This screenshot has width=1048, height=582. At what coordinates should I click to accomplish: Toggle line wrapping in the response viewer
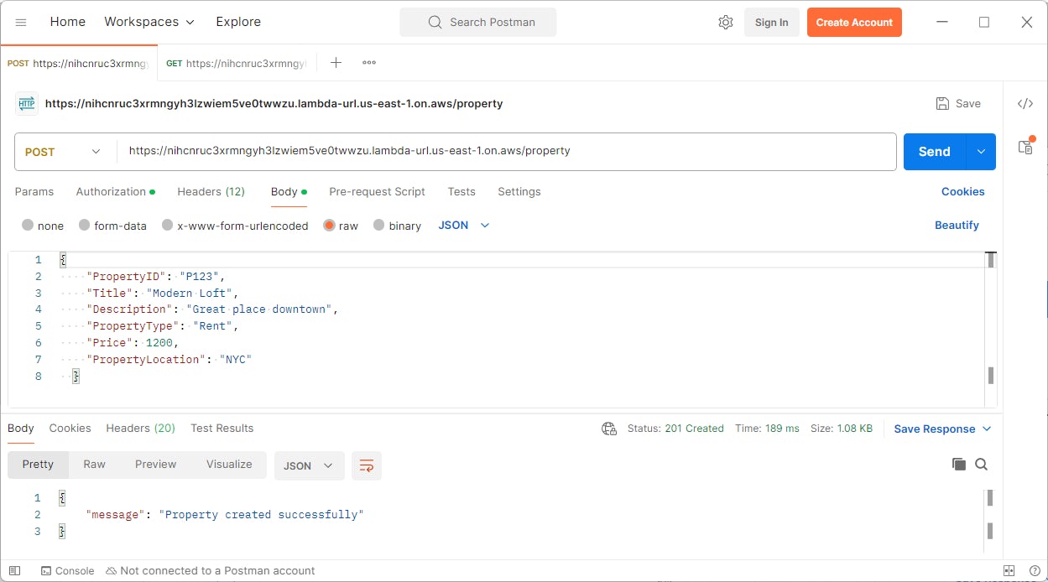pyautogui.click(x=366, y=464)
